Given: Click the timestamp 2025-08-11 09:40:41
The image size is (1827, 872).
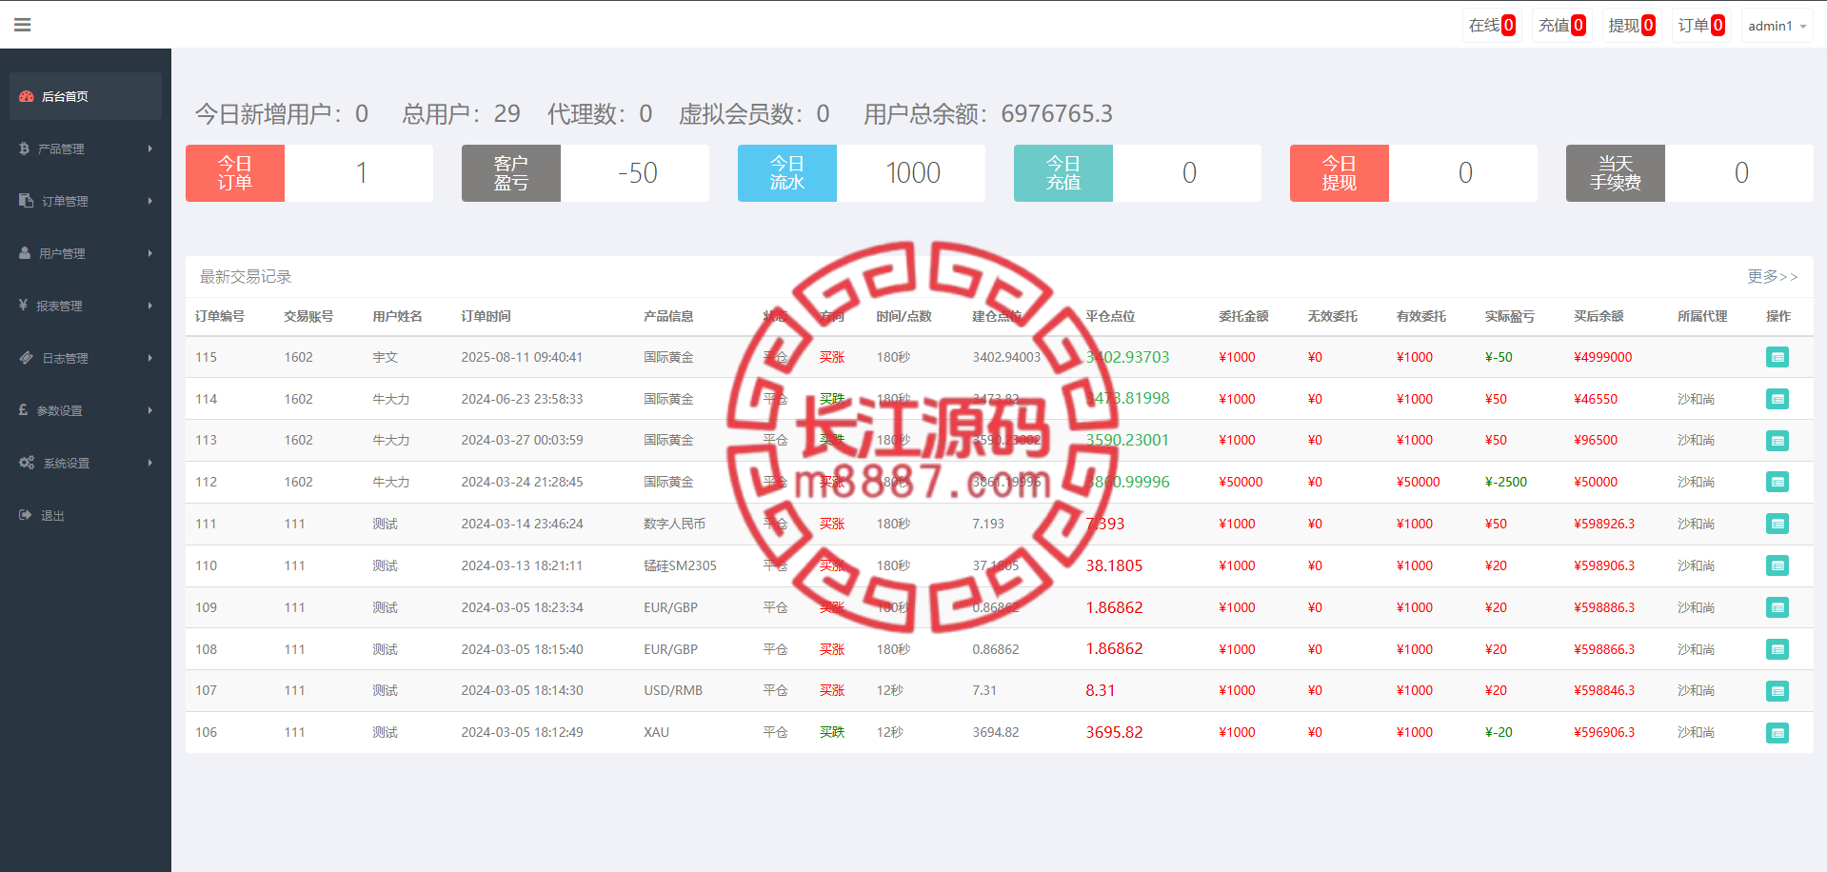Looking at the screenshot, I should 522,357.
